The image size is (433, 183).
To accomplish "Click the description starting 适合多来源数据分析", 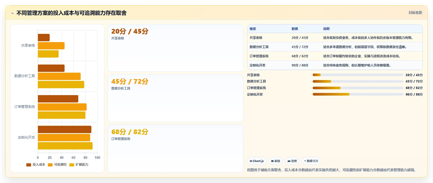I will (366, 47).
